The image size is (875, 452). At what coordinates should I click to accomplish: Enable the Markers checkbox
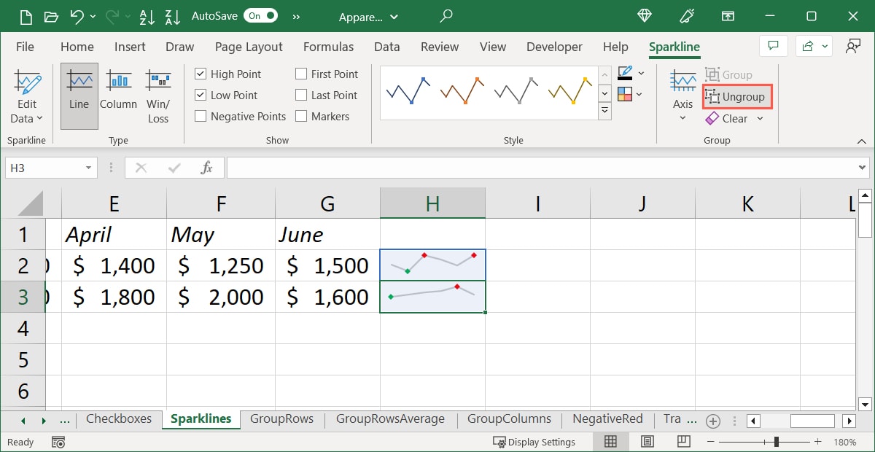tap(300, 116)
